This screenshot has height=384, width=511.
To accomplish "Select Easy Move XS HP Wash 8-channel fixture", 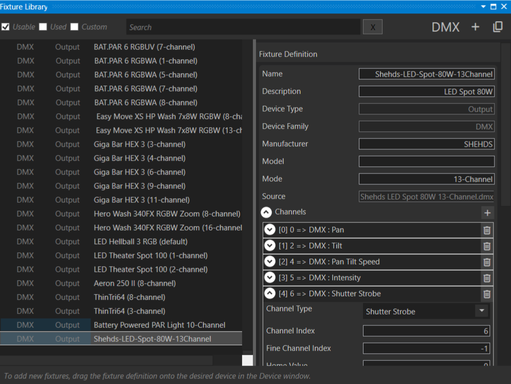I will click(x=121, y=116).
